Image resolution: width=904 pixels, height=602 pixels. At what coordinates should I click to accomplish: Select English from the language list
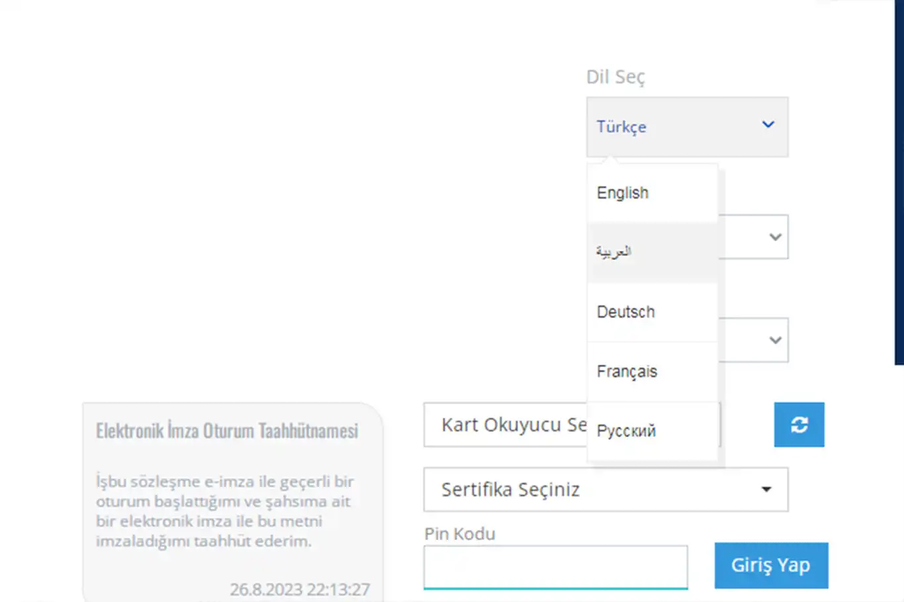pos(653,193)
